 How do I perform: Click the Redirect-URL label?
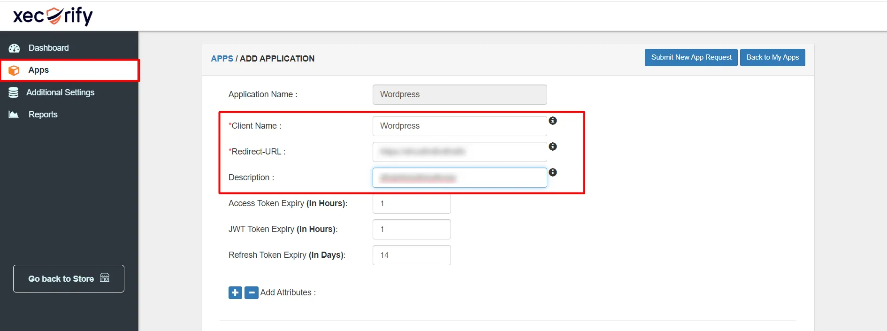pos(257,152)
